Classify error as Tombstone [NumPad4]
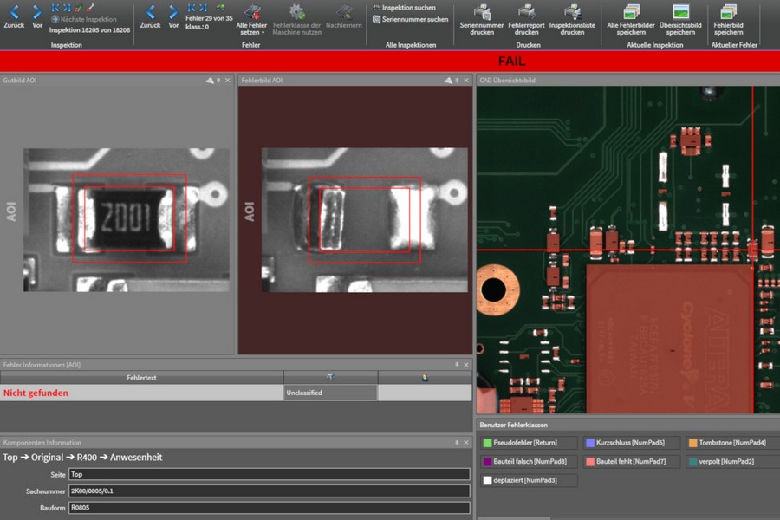The width and height of the screenshot is (780, 520). click(x=731, y=443)
